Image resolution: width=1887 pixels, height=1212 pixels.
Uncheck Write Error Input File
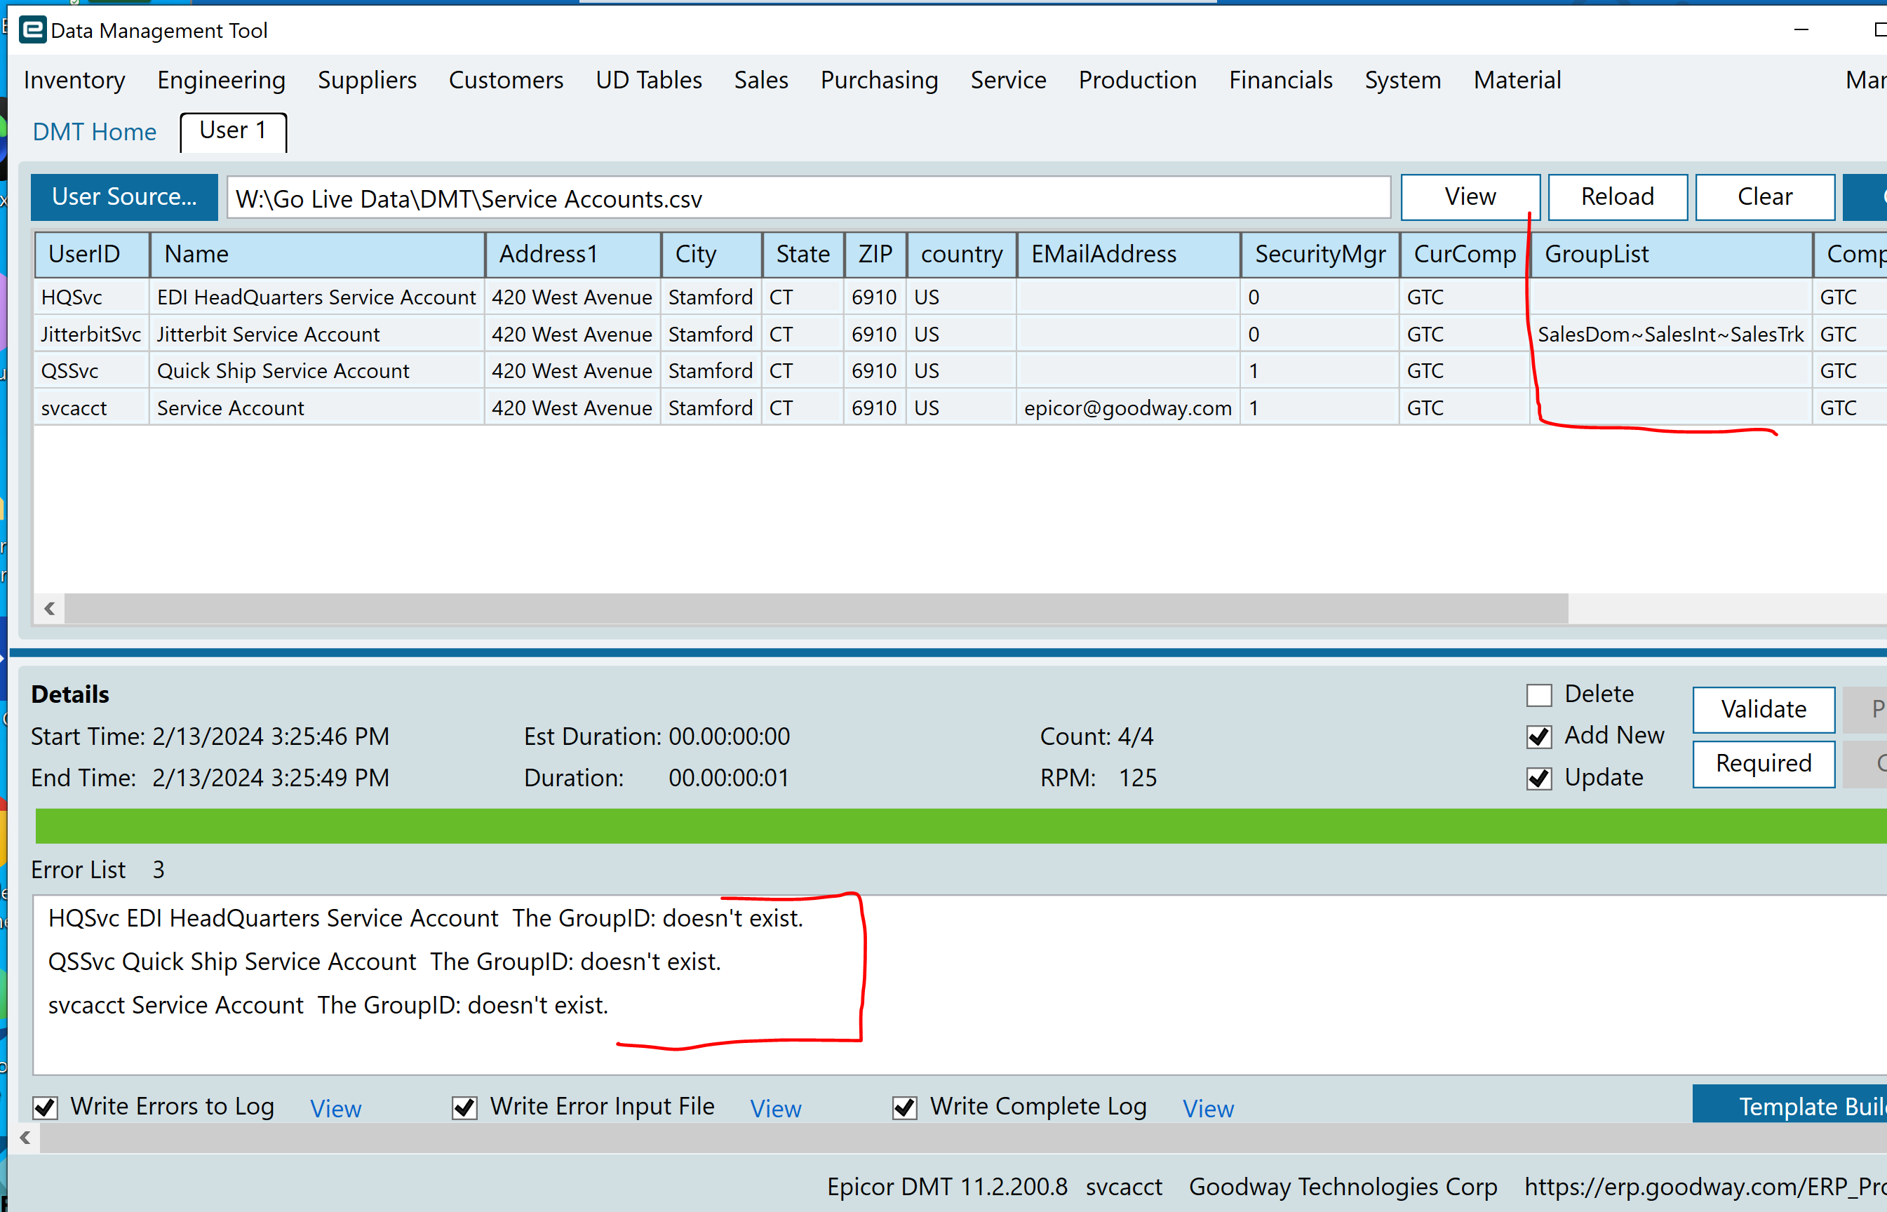[x=464, y=1107]
